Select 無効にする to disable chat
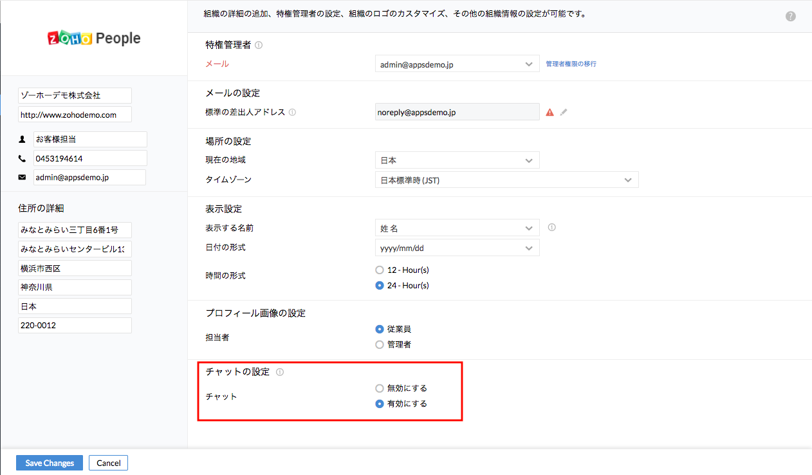 380,388
